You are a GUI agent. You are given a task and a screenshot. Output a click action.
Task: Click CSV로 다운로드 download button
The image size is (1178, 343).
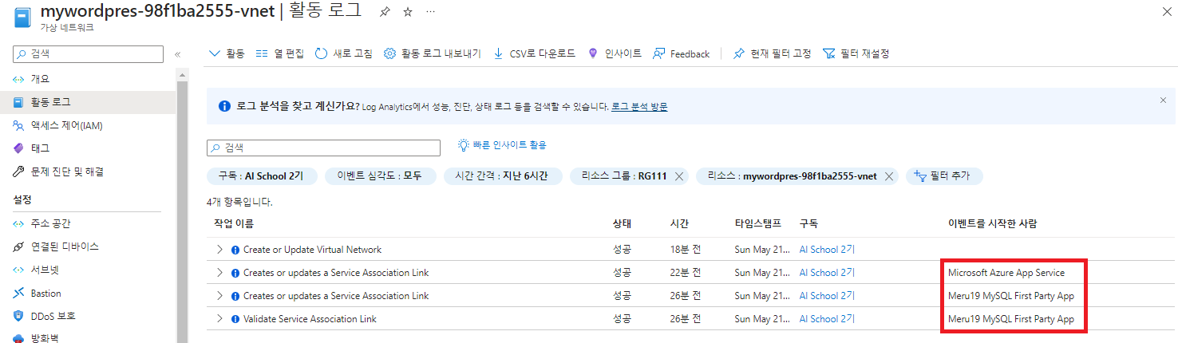[x=534, y=53]
